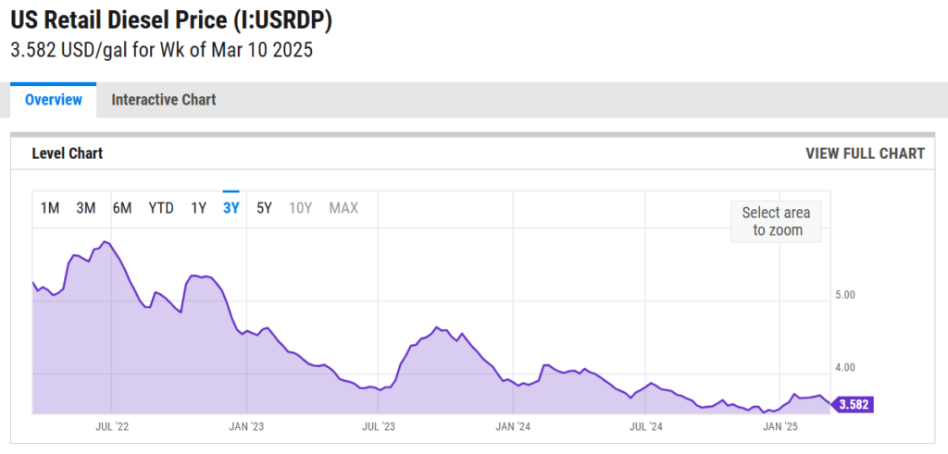Screen dimensions: 948x454
Task: Switch to the Overview tab
Action: tap(53, 100)
